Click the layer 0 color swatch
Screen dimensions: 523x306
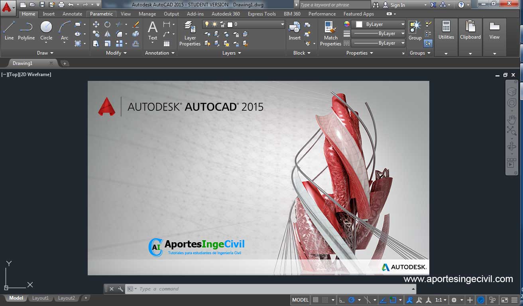(x=230, y=24)
